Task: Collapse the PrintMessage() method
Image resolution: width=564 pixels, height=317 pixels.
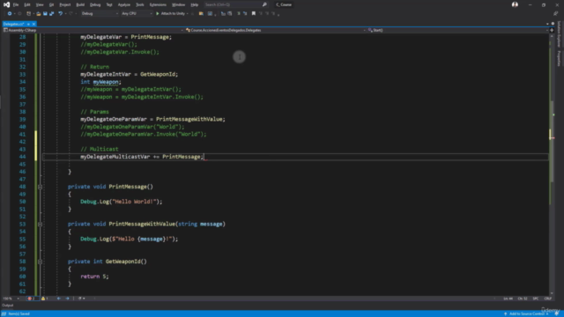Action: (40, 187)
